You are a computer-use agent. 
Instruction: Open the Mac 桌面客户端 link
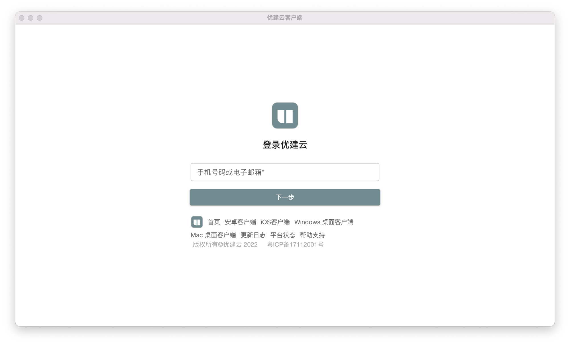click(213, 235)
